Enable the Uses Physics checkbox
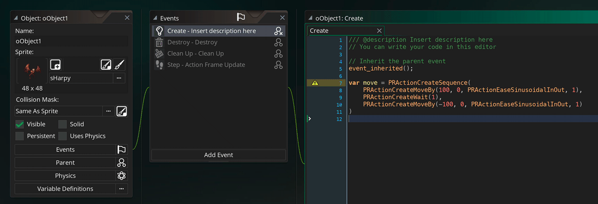Image resolution: width=598 pixels, height=204 pixels. click(x=63, y=136)
